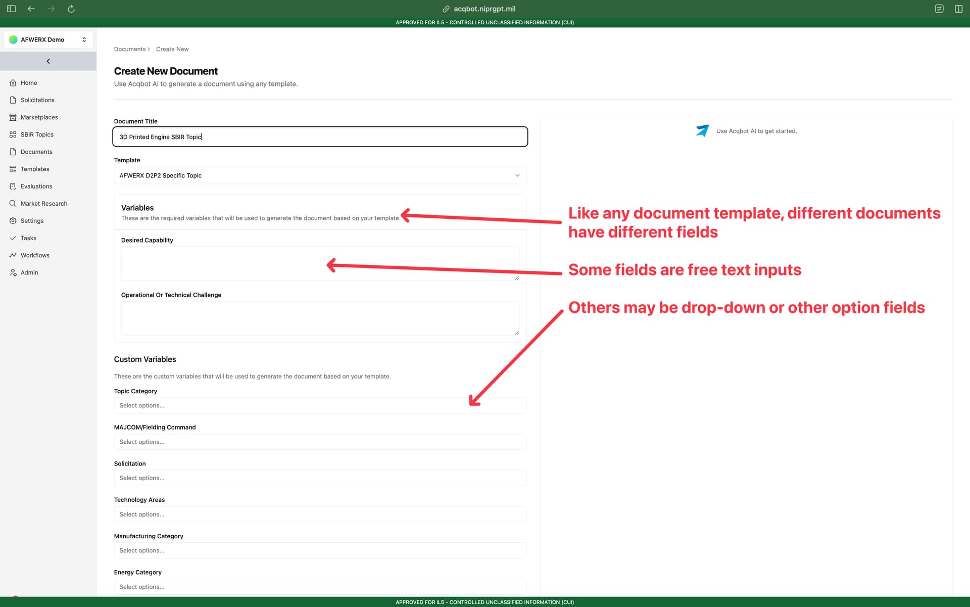Reload the page with the refresh icon

pos(71,9)
